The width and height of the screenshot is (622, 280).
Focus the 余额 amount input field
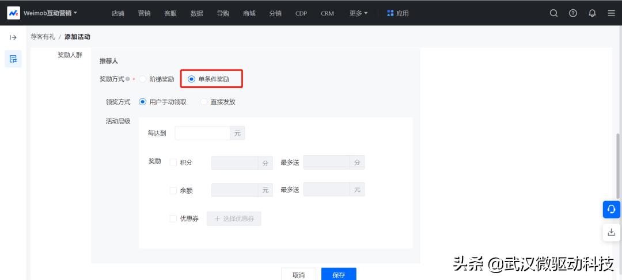[x=235, y=190]
